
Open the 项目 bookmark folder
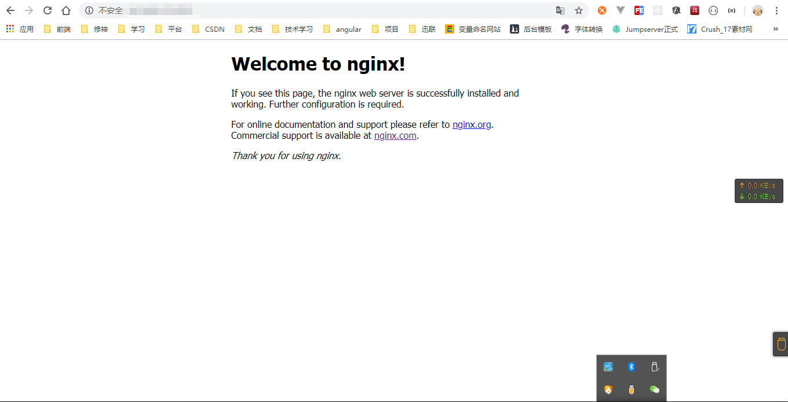(x=385, y=29)
